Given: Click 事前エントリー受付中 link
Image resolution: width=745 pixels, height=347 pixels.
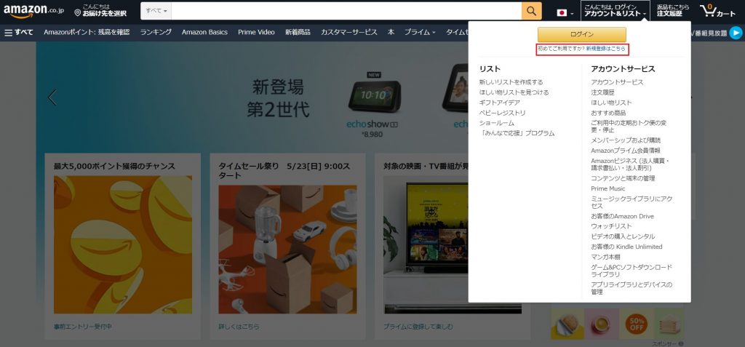Looking at the screenshot, I should coord(83,327).
